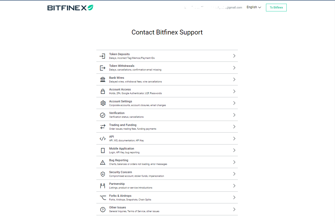Click the Verification checkmark circle icon
Viewport: 335px width, 223px height.
tap(102, 115)
